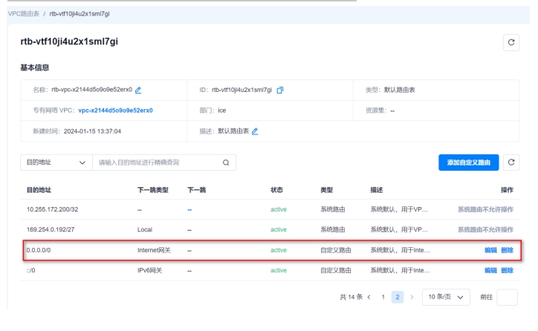Click the 前往 page jump input box
The width and height of the screenshot is (538, 331).
point(507,297)
